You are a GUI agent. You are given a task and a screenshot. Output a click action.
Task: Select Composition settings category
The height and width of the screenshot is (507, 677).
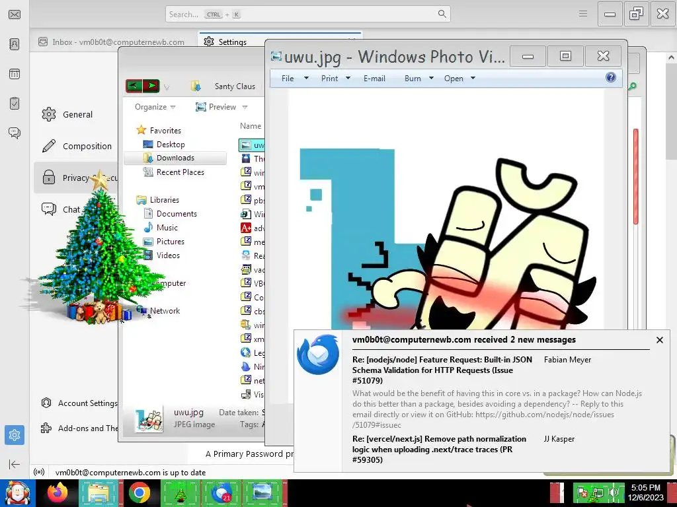click(77, 146)
